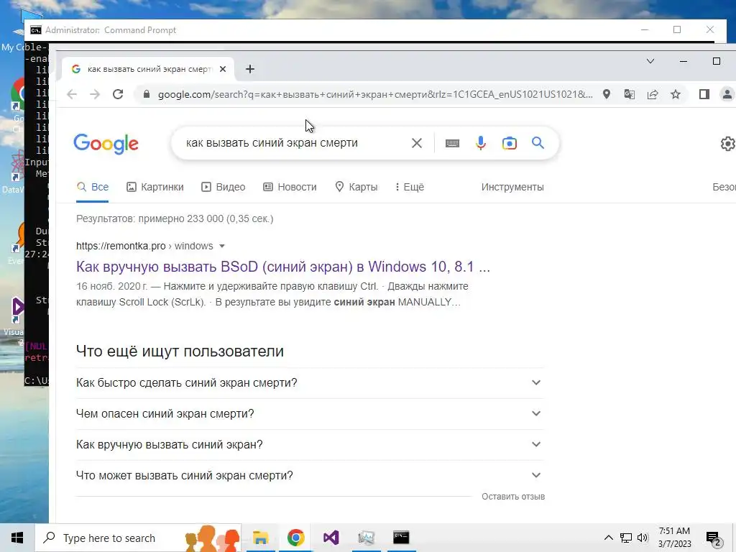This screenshot has height=552, width=736.
Task: Open the Инструменты search tools
Action: tap(512, 187)
